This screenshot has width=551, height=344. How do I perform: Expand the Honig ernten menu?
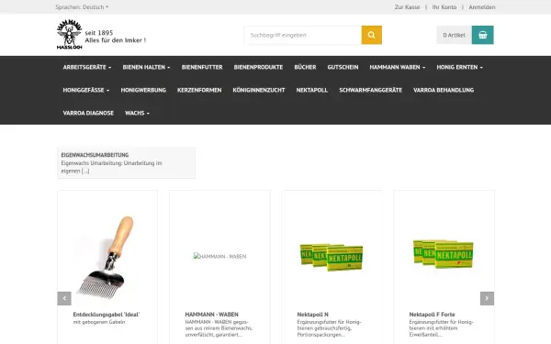(460, 67)
